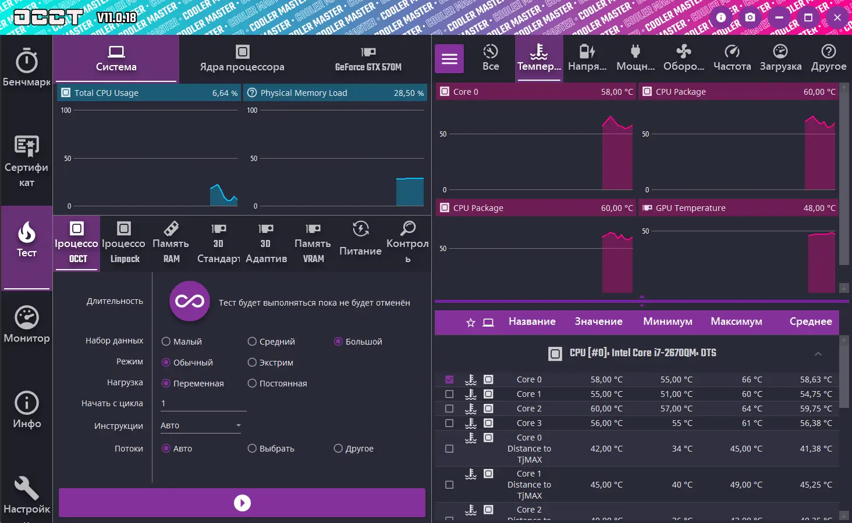Choose the Экстрим mode

tap(271, 363)
